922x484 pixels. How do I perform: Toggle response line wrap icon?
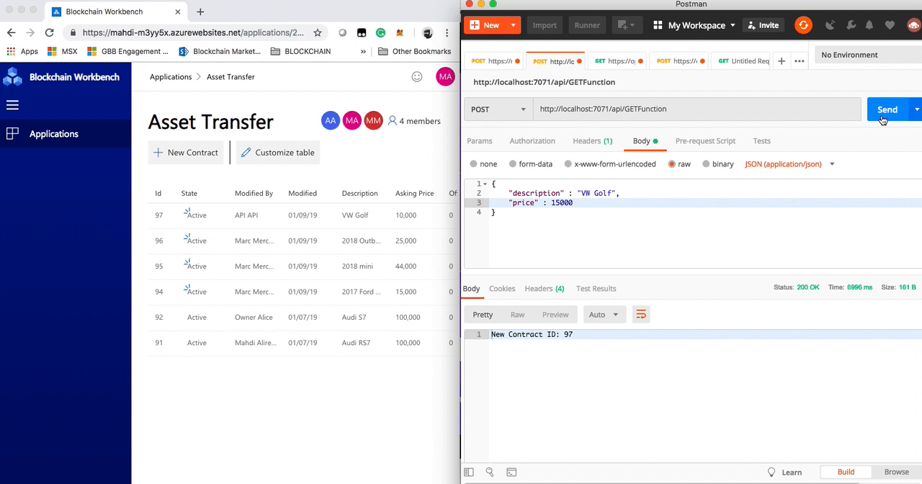click(x=640, y=315)
